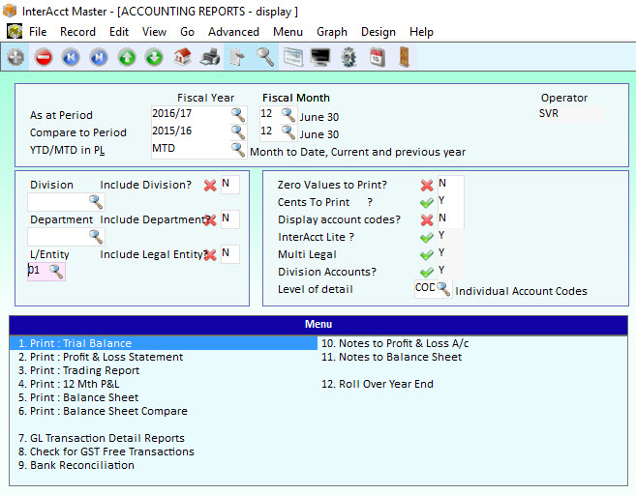636x495 pixels.
Task: Open the View menu
Action: 154,32
